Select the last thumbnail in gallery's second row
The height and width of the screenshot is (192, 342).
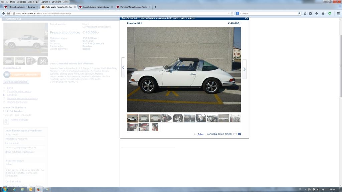[x=155, y=127]
